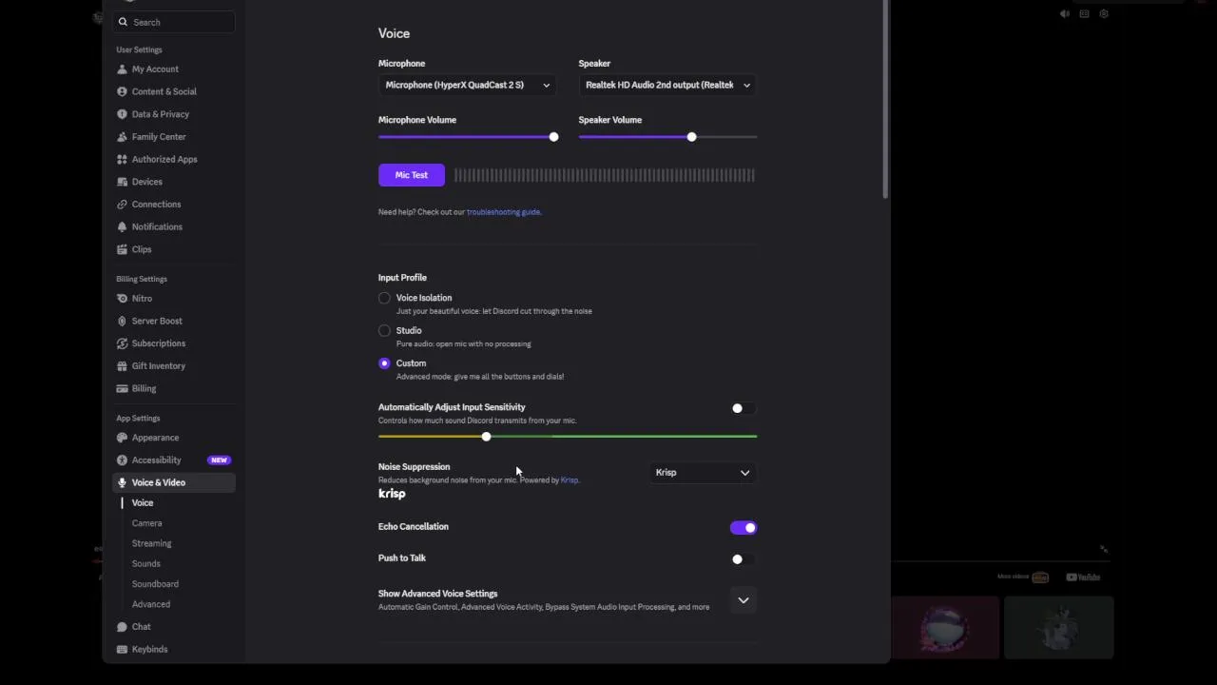Click the Notifications bell icon

tap(122, 227)
